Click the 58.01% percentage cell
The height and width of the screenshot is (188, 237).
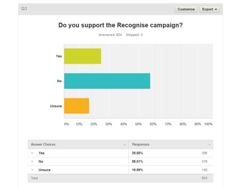pos(137,161)
